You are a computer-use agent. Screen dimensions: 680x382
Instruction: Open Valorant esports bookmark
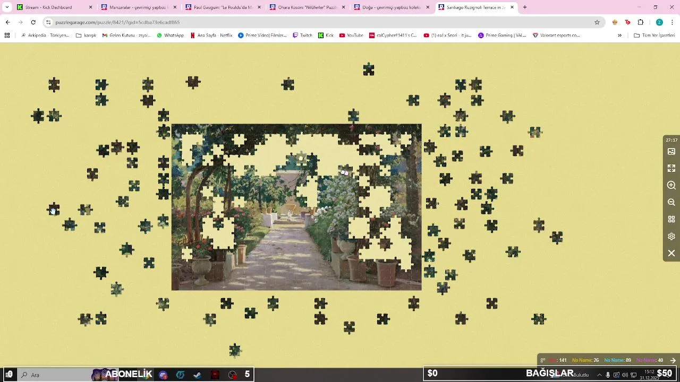556,35
